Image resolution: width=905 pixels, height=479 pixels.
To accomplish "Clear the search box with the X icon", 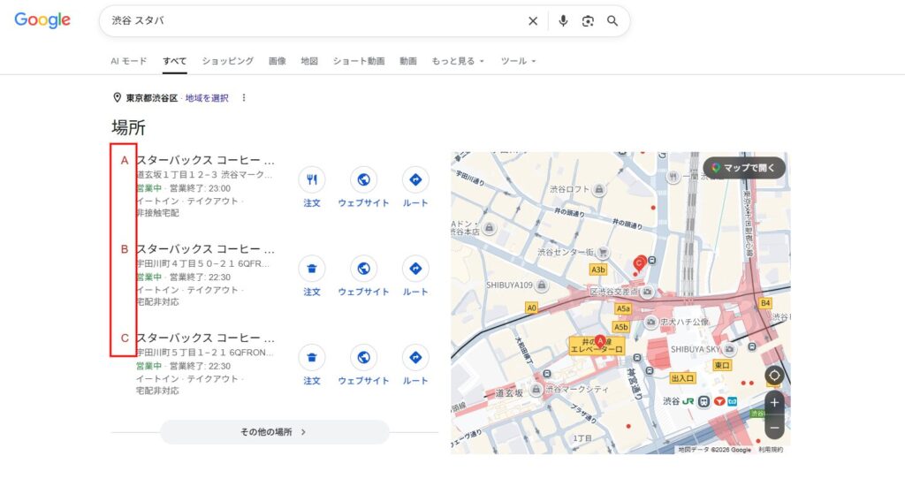I will click(533, 21).
